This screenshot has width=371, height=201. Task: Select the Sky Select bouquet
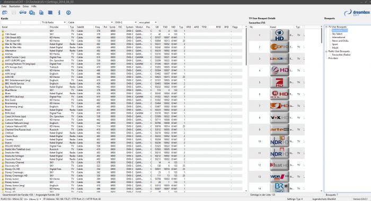click(x=337, y=34)
